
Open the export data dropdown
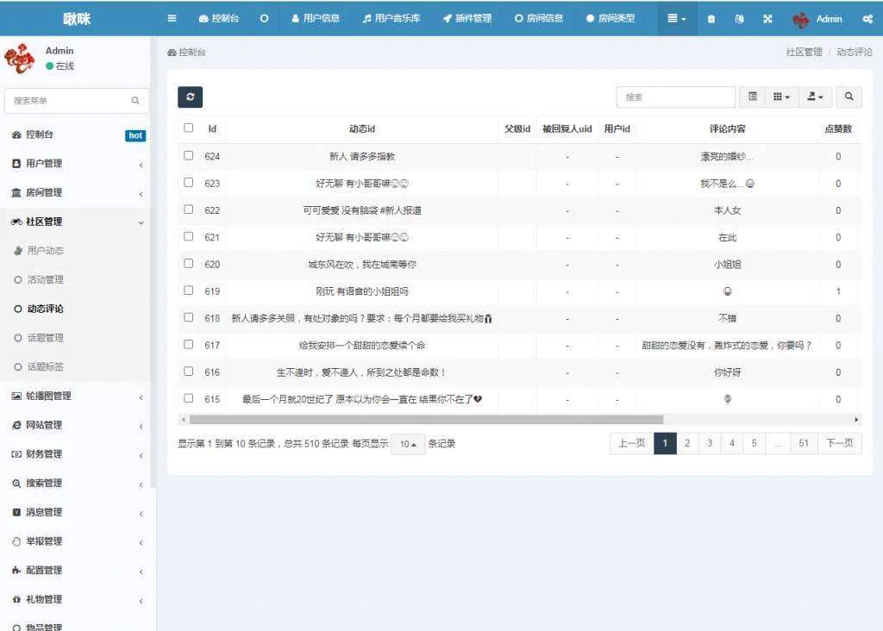(x=815, y=97)
